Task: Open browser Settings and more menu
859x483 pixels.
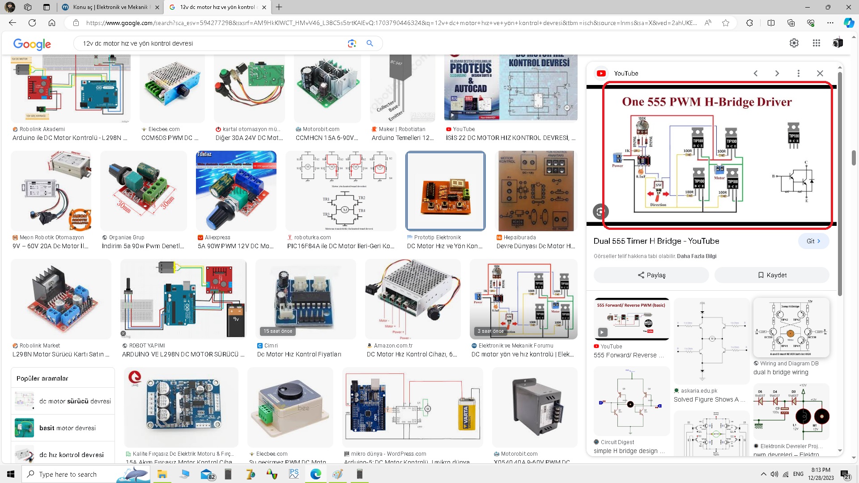Action: point(830,23)
